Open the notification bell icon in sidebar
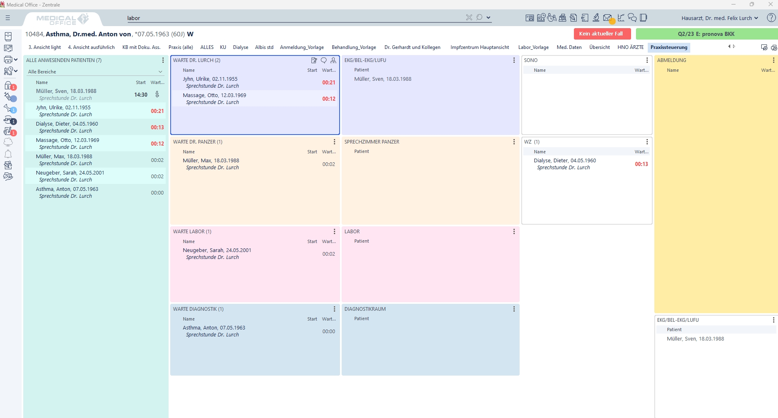The width and height of the screenshot is (778, 418). tap(8, 154)
